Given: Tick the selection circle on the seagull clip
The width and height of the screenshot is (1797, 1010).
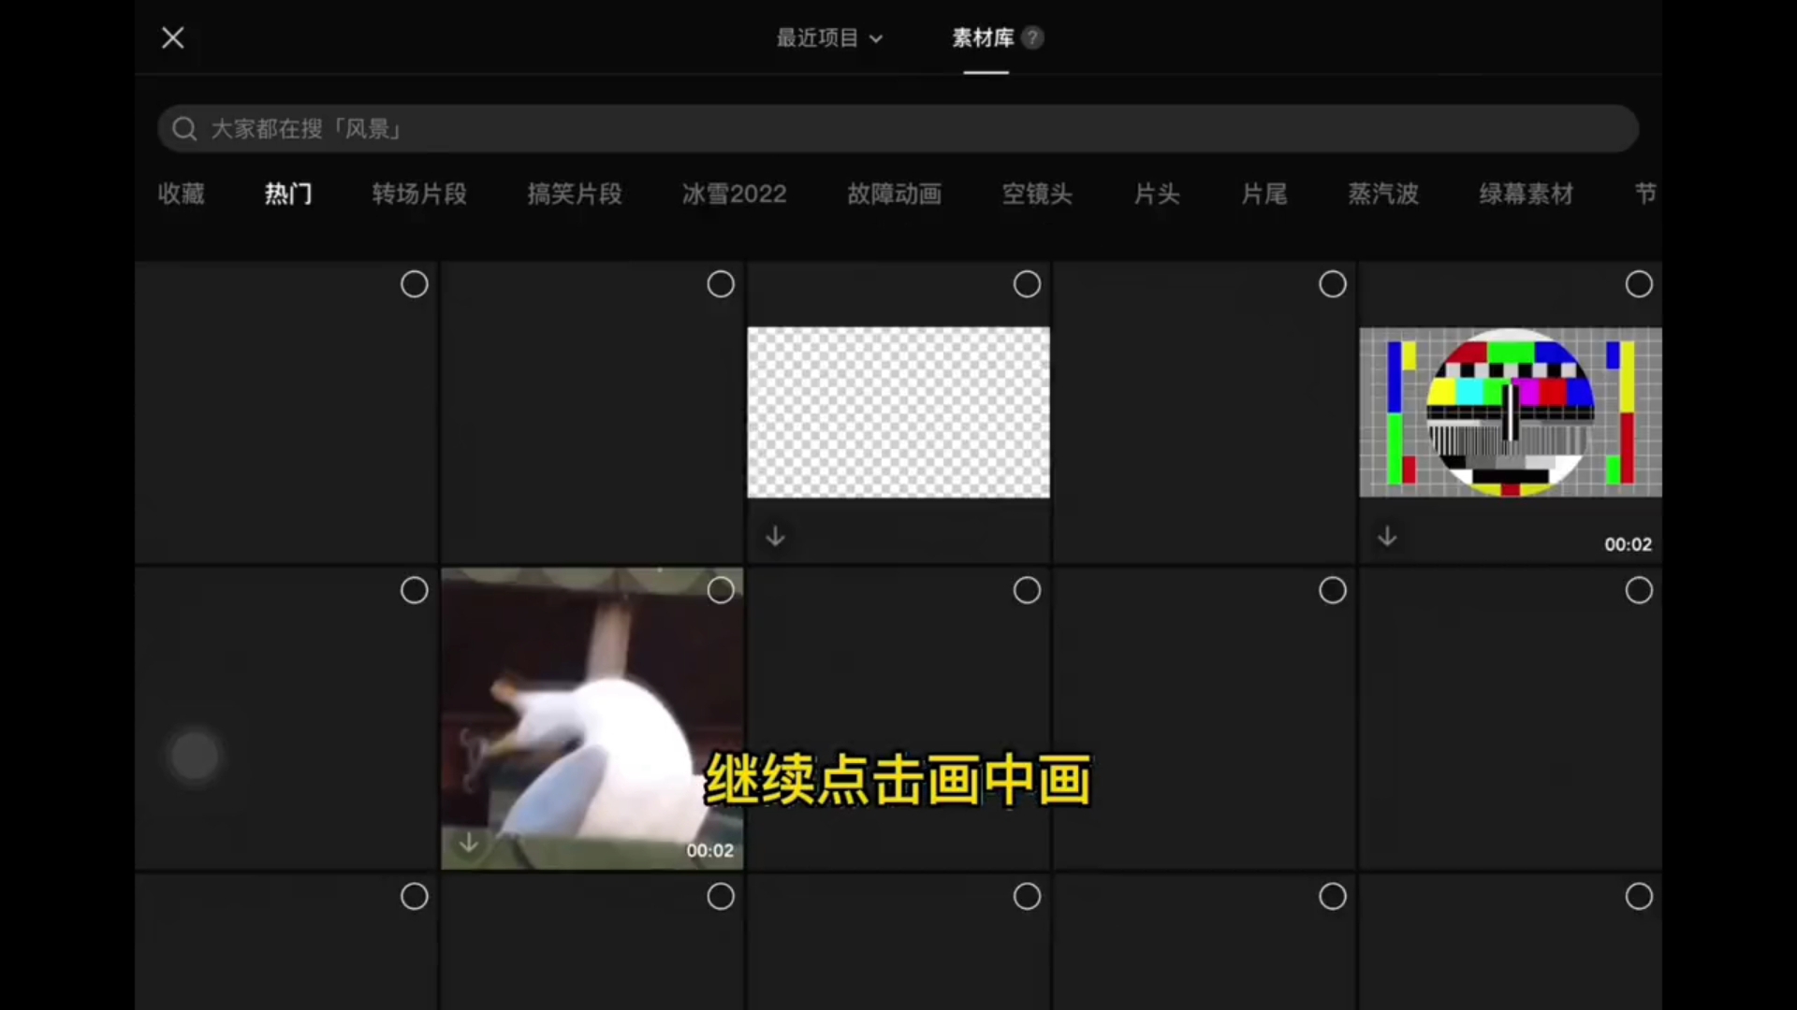Looking at the screenshot, I should [x=721, y=590].
